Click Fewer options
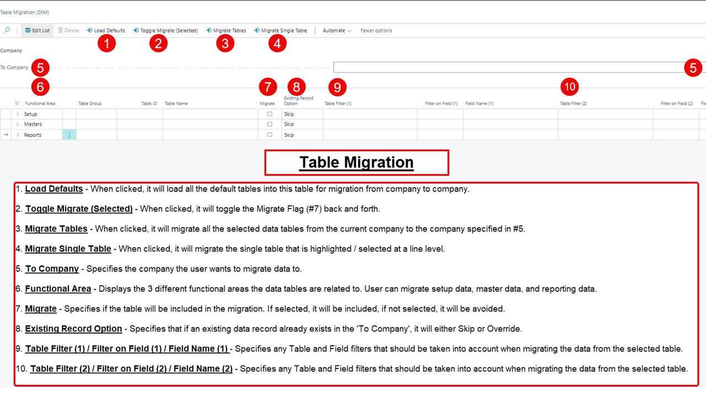 tap(376, 30)
